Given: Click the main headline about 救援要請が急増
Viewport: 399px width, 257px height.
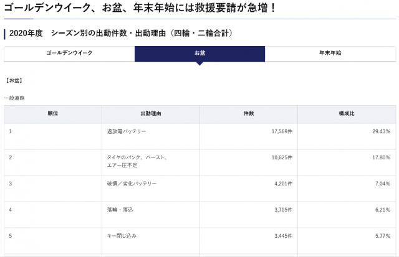Looking at the screenshot, I should coord(141,9).
